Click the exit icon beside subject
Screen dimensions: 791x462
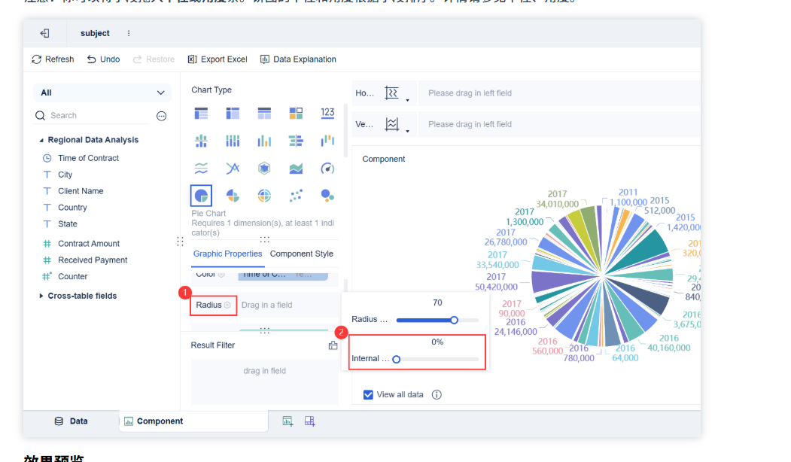click(x=44, y=33)
